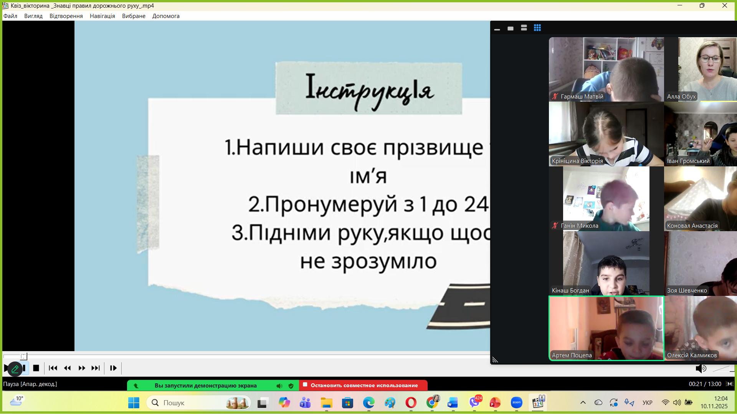Switch Zoom panel to stacked strip view
737x414 pixels.
(524, 28)
